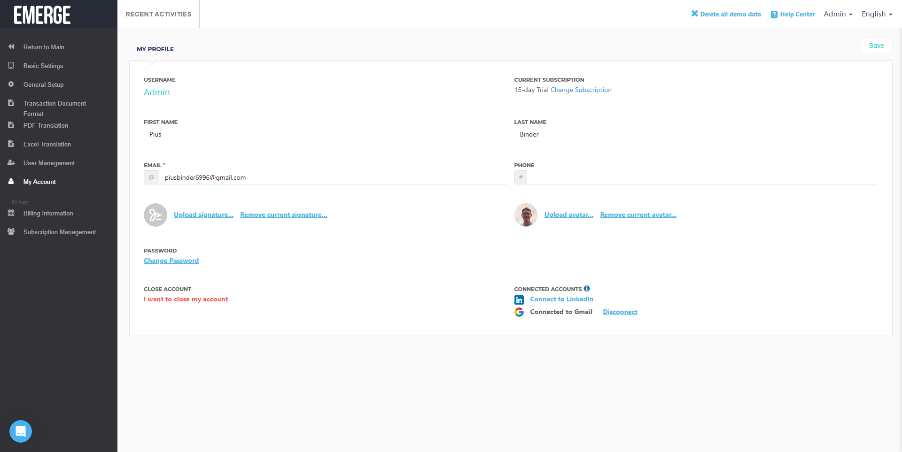Click the profile avatar photo
This screenshot has width=902, height=452.
[x=526, y=215]
